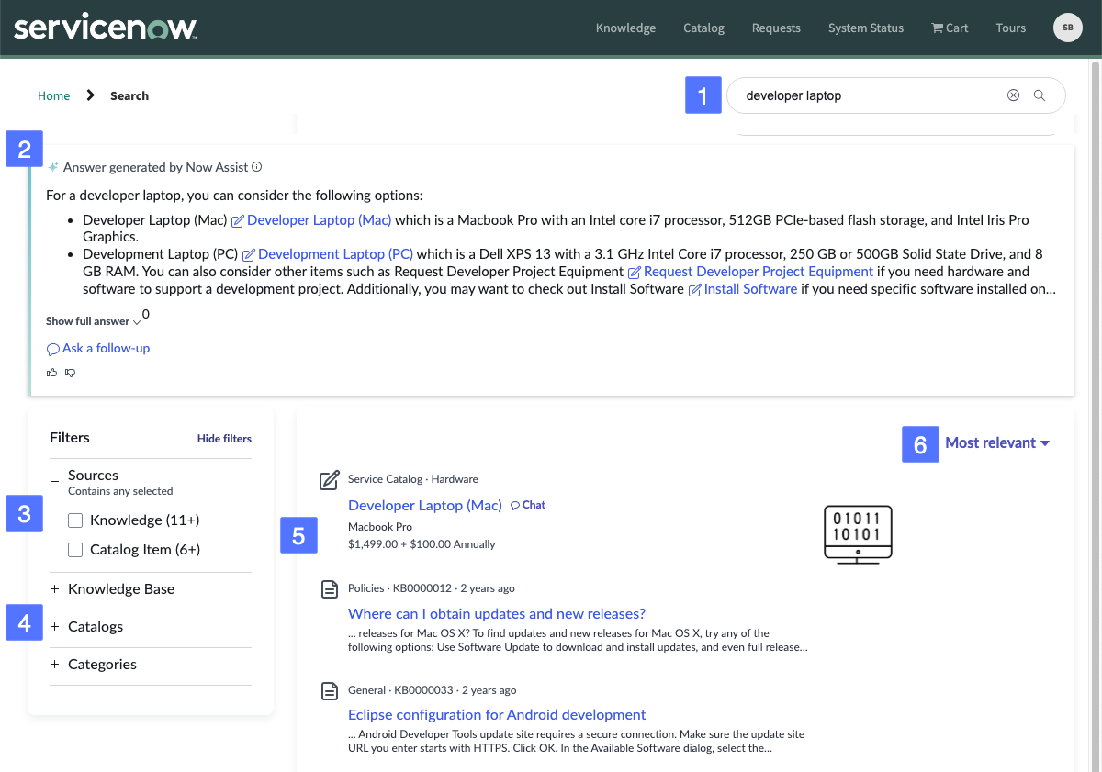
Task: Click the thumbs down feedback icon
Action: pyautogui.click(x=70, y=373)
